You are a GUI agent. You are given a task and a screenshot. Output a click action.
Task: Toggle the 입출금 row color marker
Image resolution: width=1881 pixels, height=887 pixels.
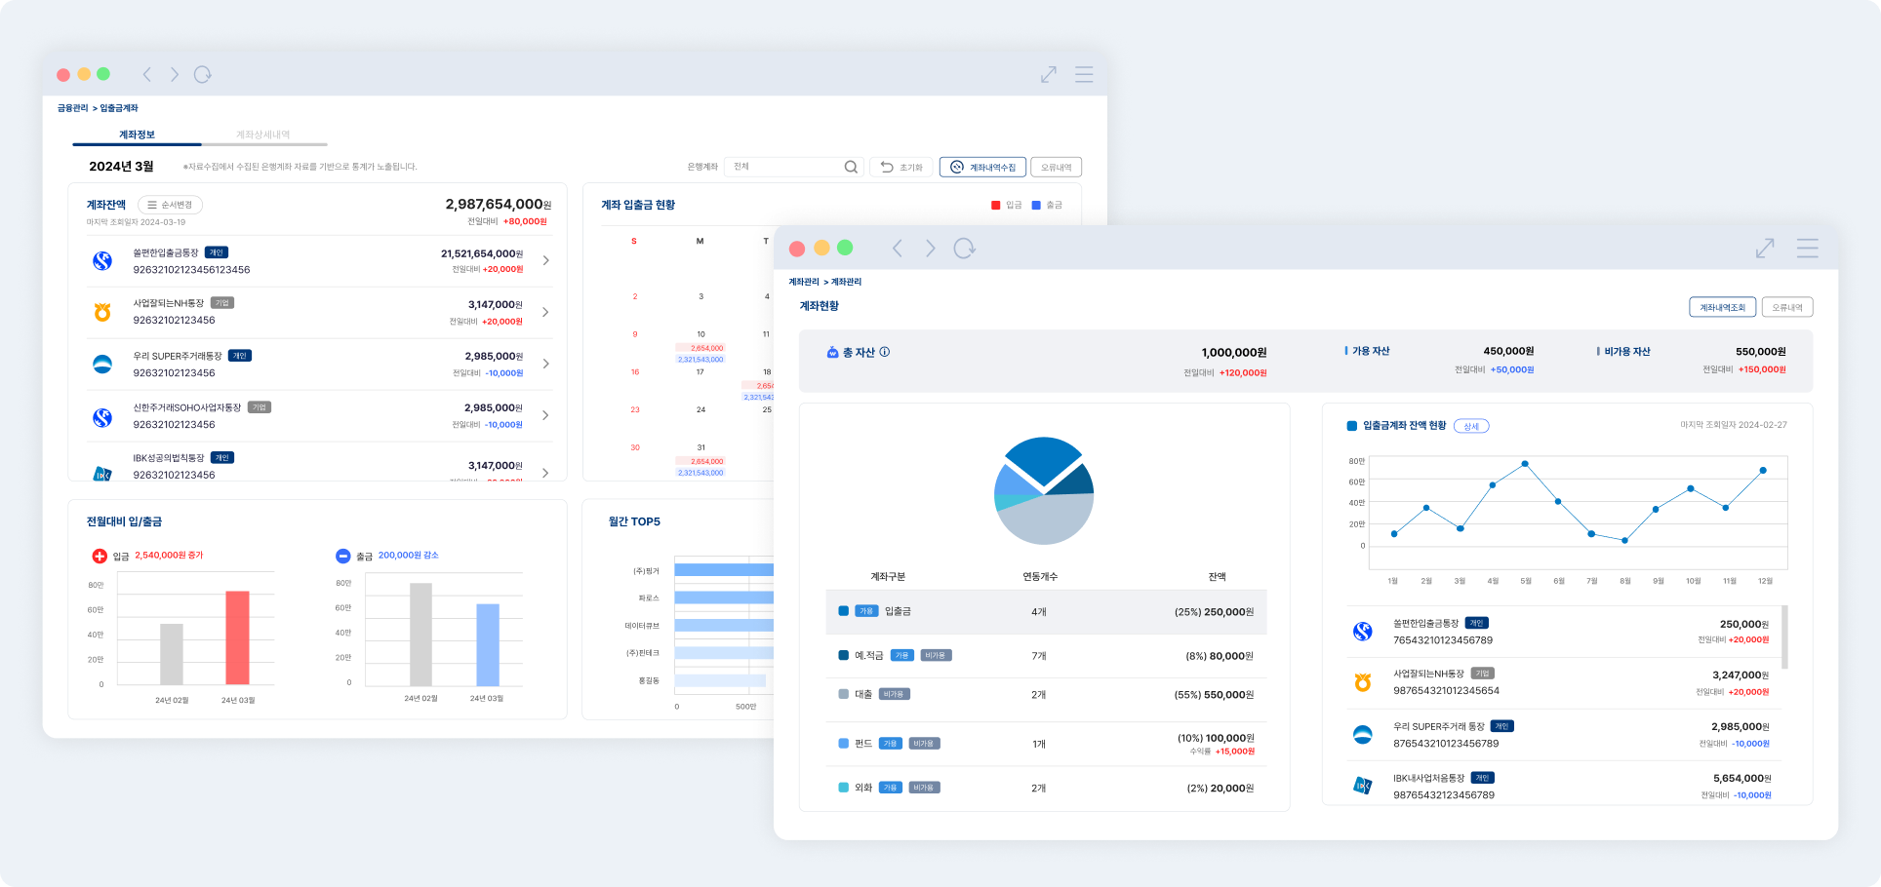pos(843,611)
